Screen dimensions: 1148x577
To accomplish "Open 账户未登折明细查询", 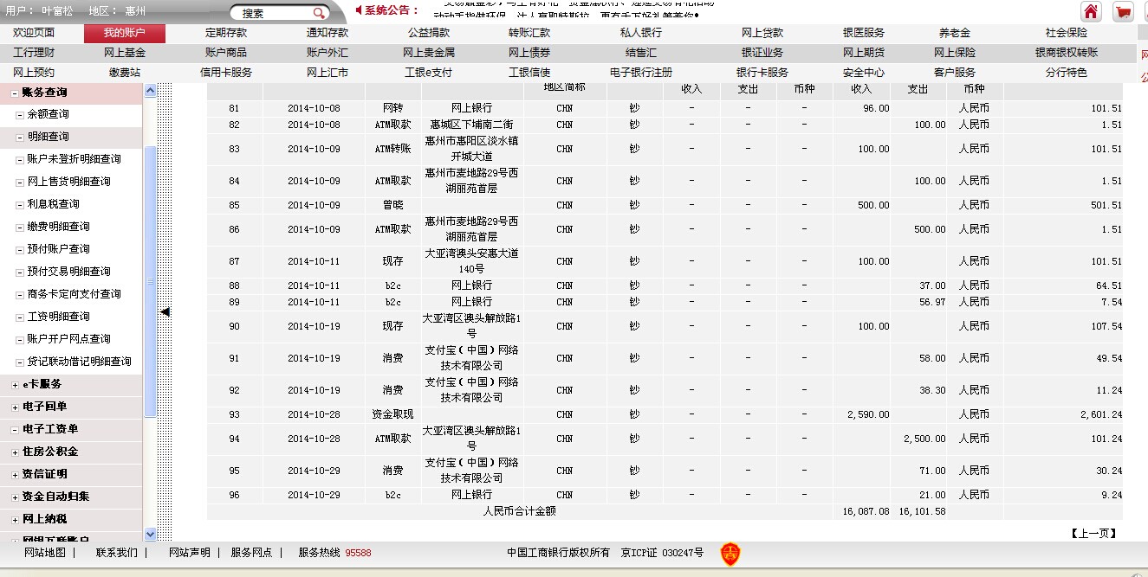I will click(x=74, y=159).
